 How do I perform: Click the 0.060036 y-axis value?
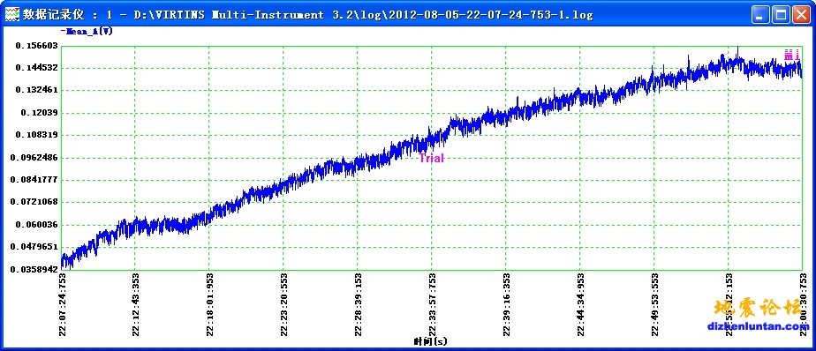pos(36,225)
